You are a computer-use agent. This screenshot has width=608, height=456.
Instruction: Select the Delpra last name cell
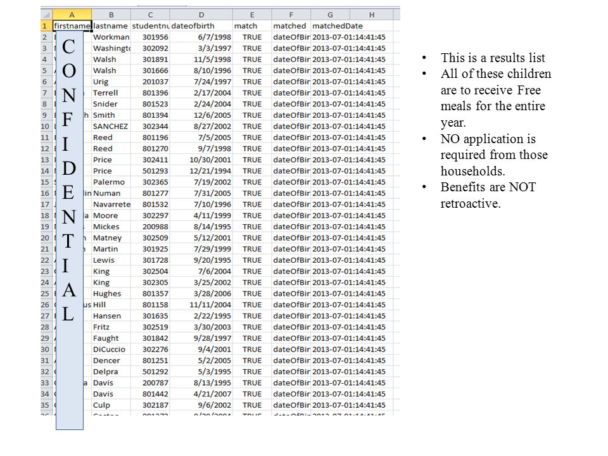tap(111, 372)
